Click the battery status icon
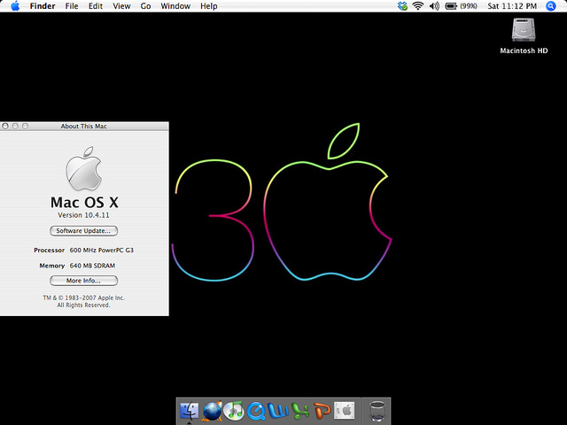 click(x=451, y=6)
